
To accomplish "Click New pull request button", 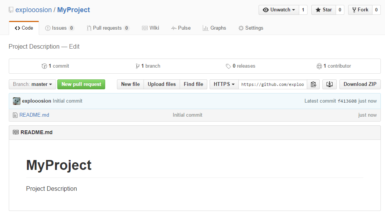I will click(81, 84).
